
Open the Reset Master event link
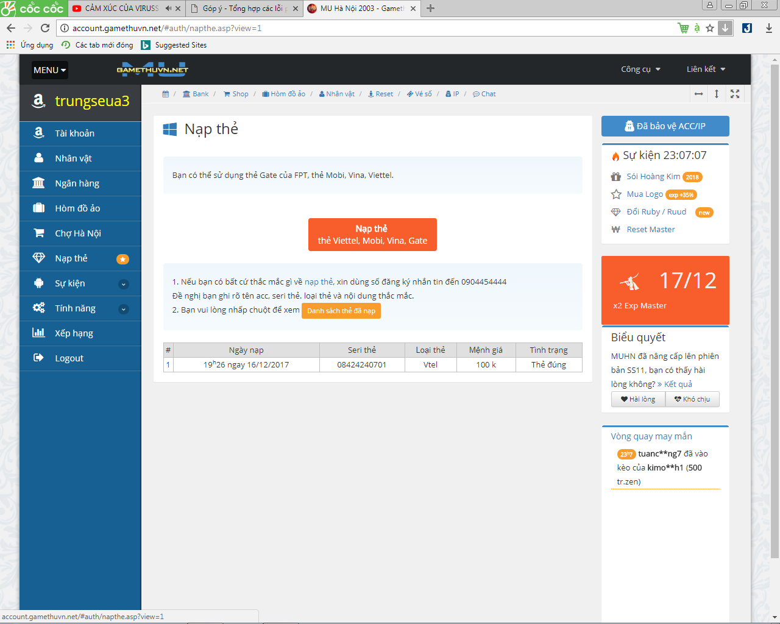650,230
